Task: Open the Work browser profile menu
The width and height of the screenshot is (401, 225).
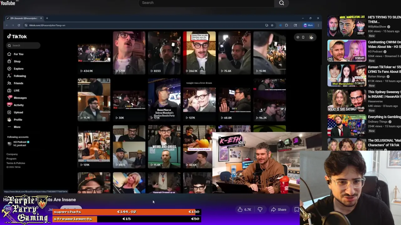Action: [x=308, y=25]
